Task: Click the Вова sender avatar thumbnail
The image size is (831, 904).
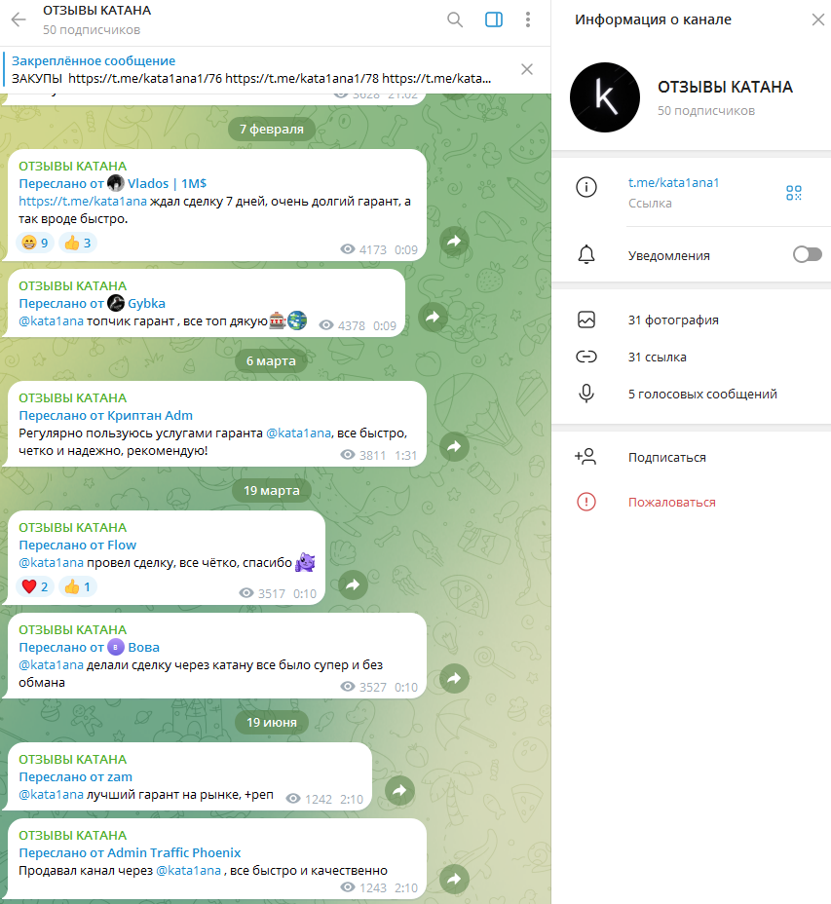Action: 116,648
